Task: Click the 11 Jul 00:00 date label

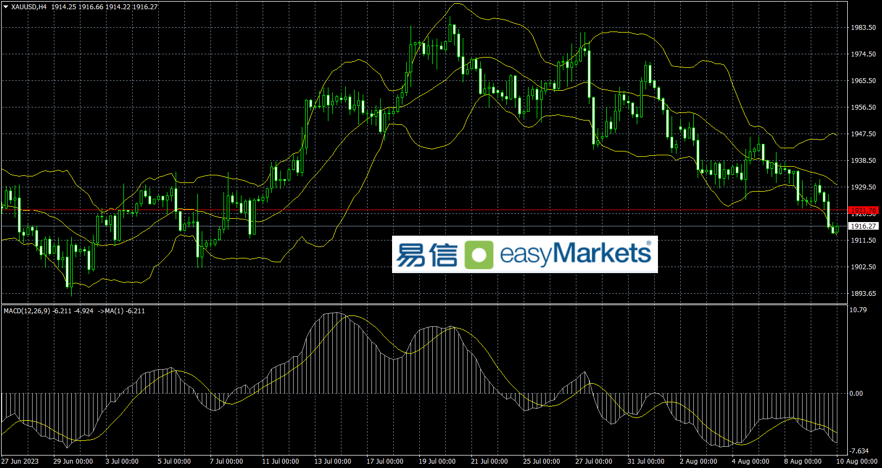Action: [281, 461]
